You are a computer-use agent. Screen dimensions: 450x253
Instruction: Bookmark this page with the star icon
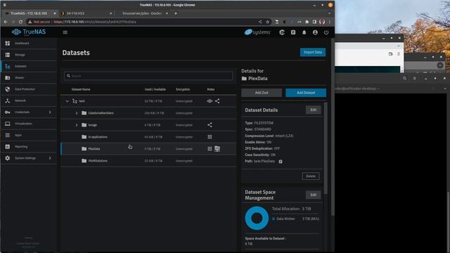267,22
